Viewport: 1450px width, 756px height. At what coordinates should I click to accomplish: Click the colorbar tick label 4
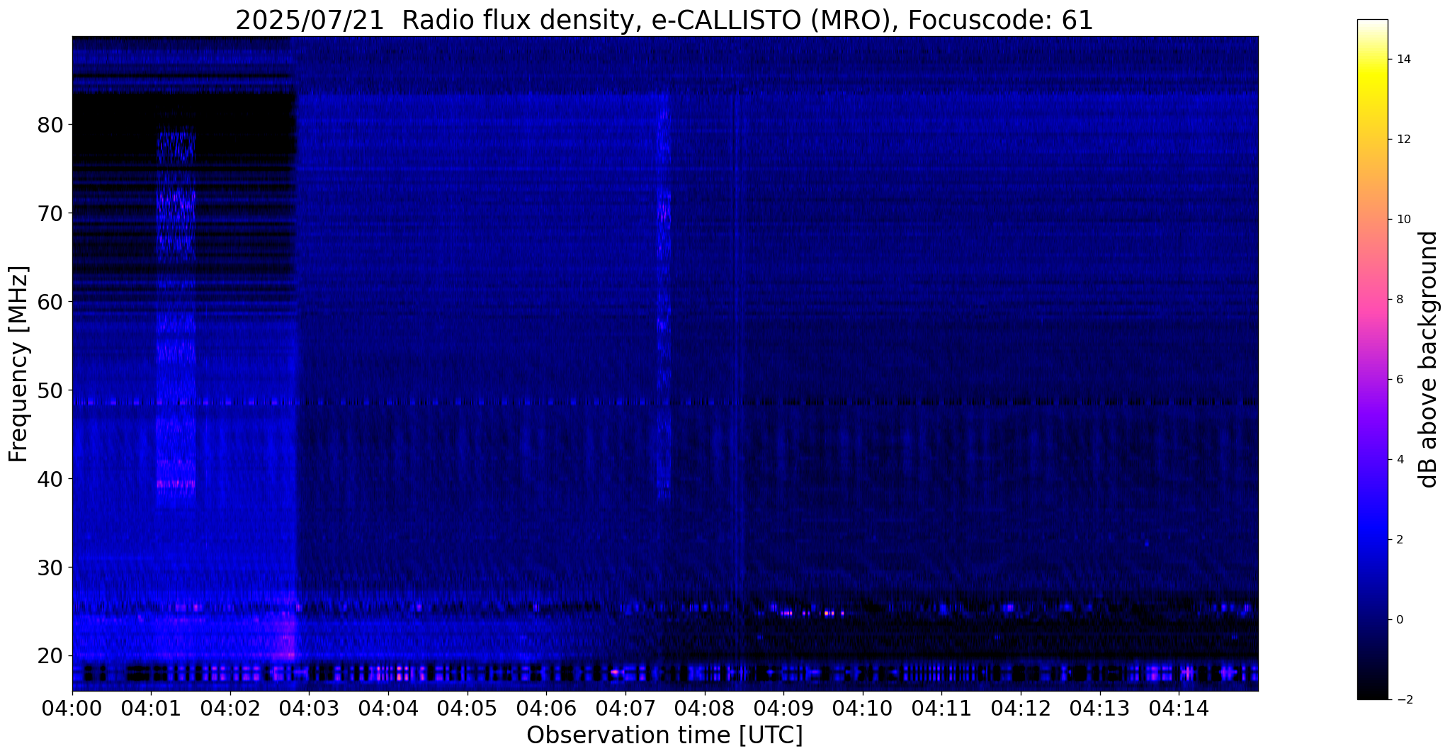click(x=1398, y=460)
